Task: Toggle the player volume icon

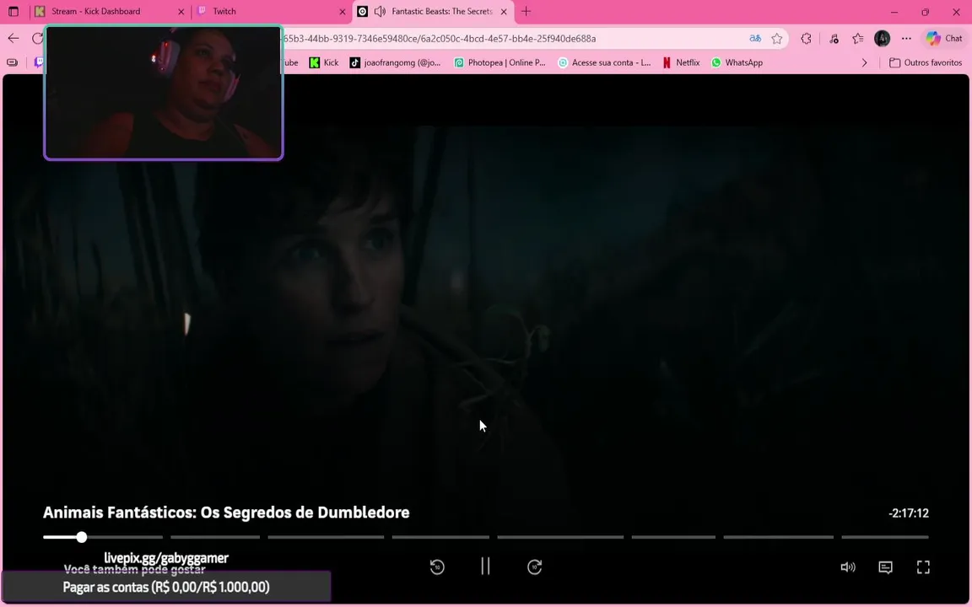Action: click(x=847, y=567)
